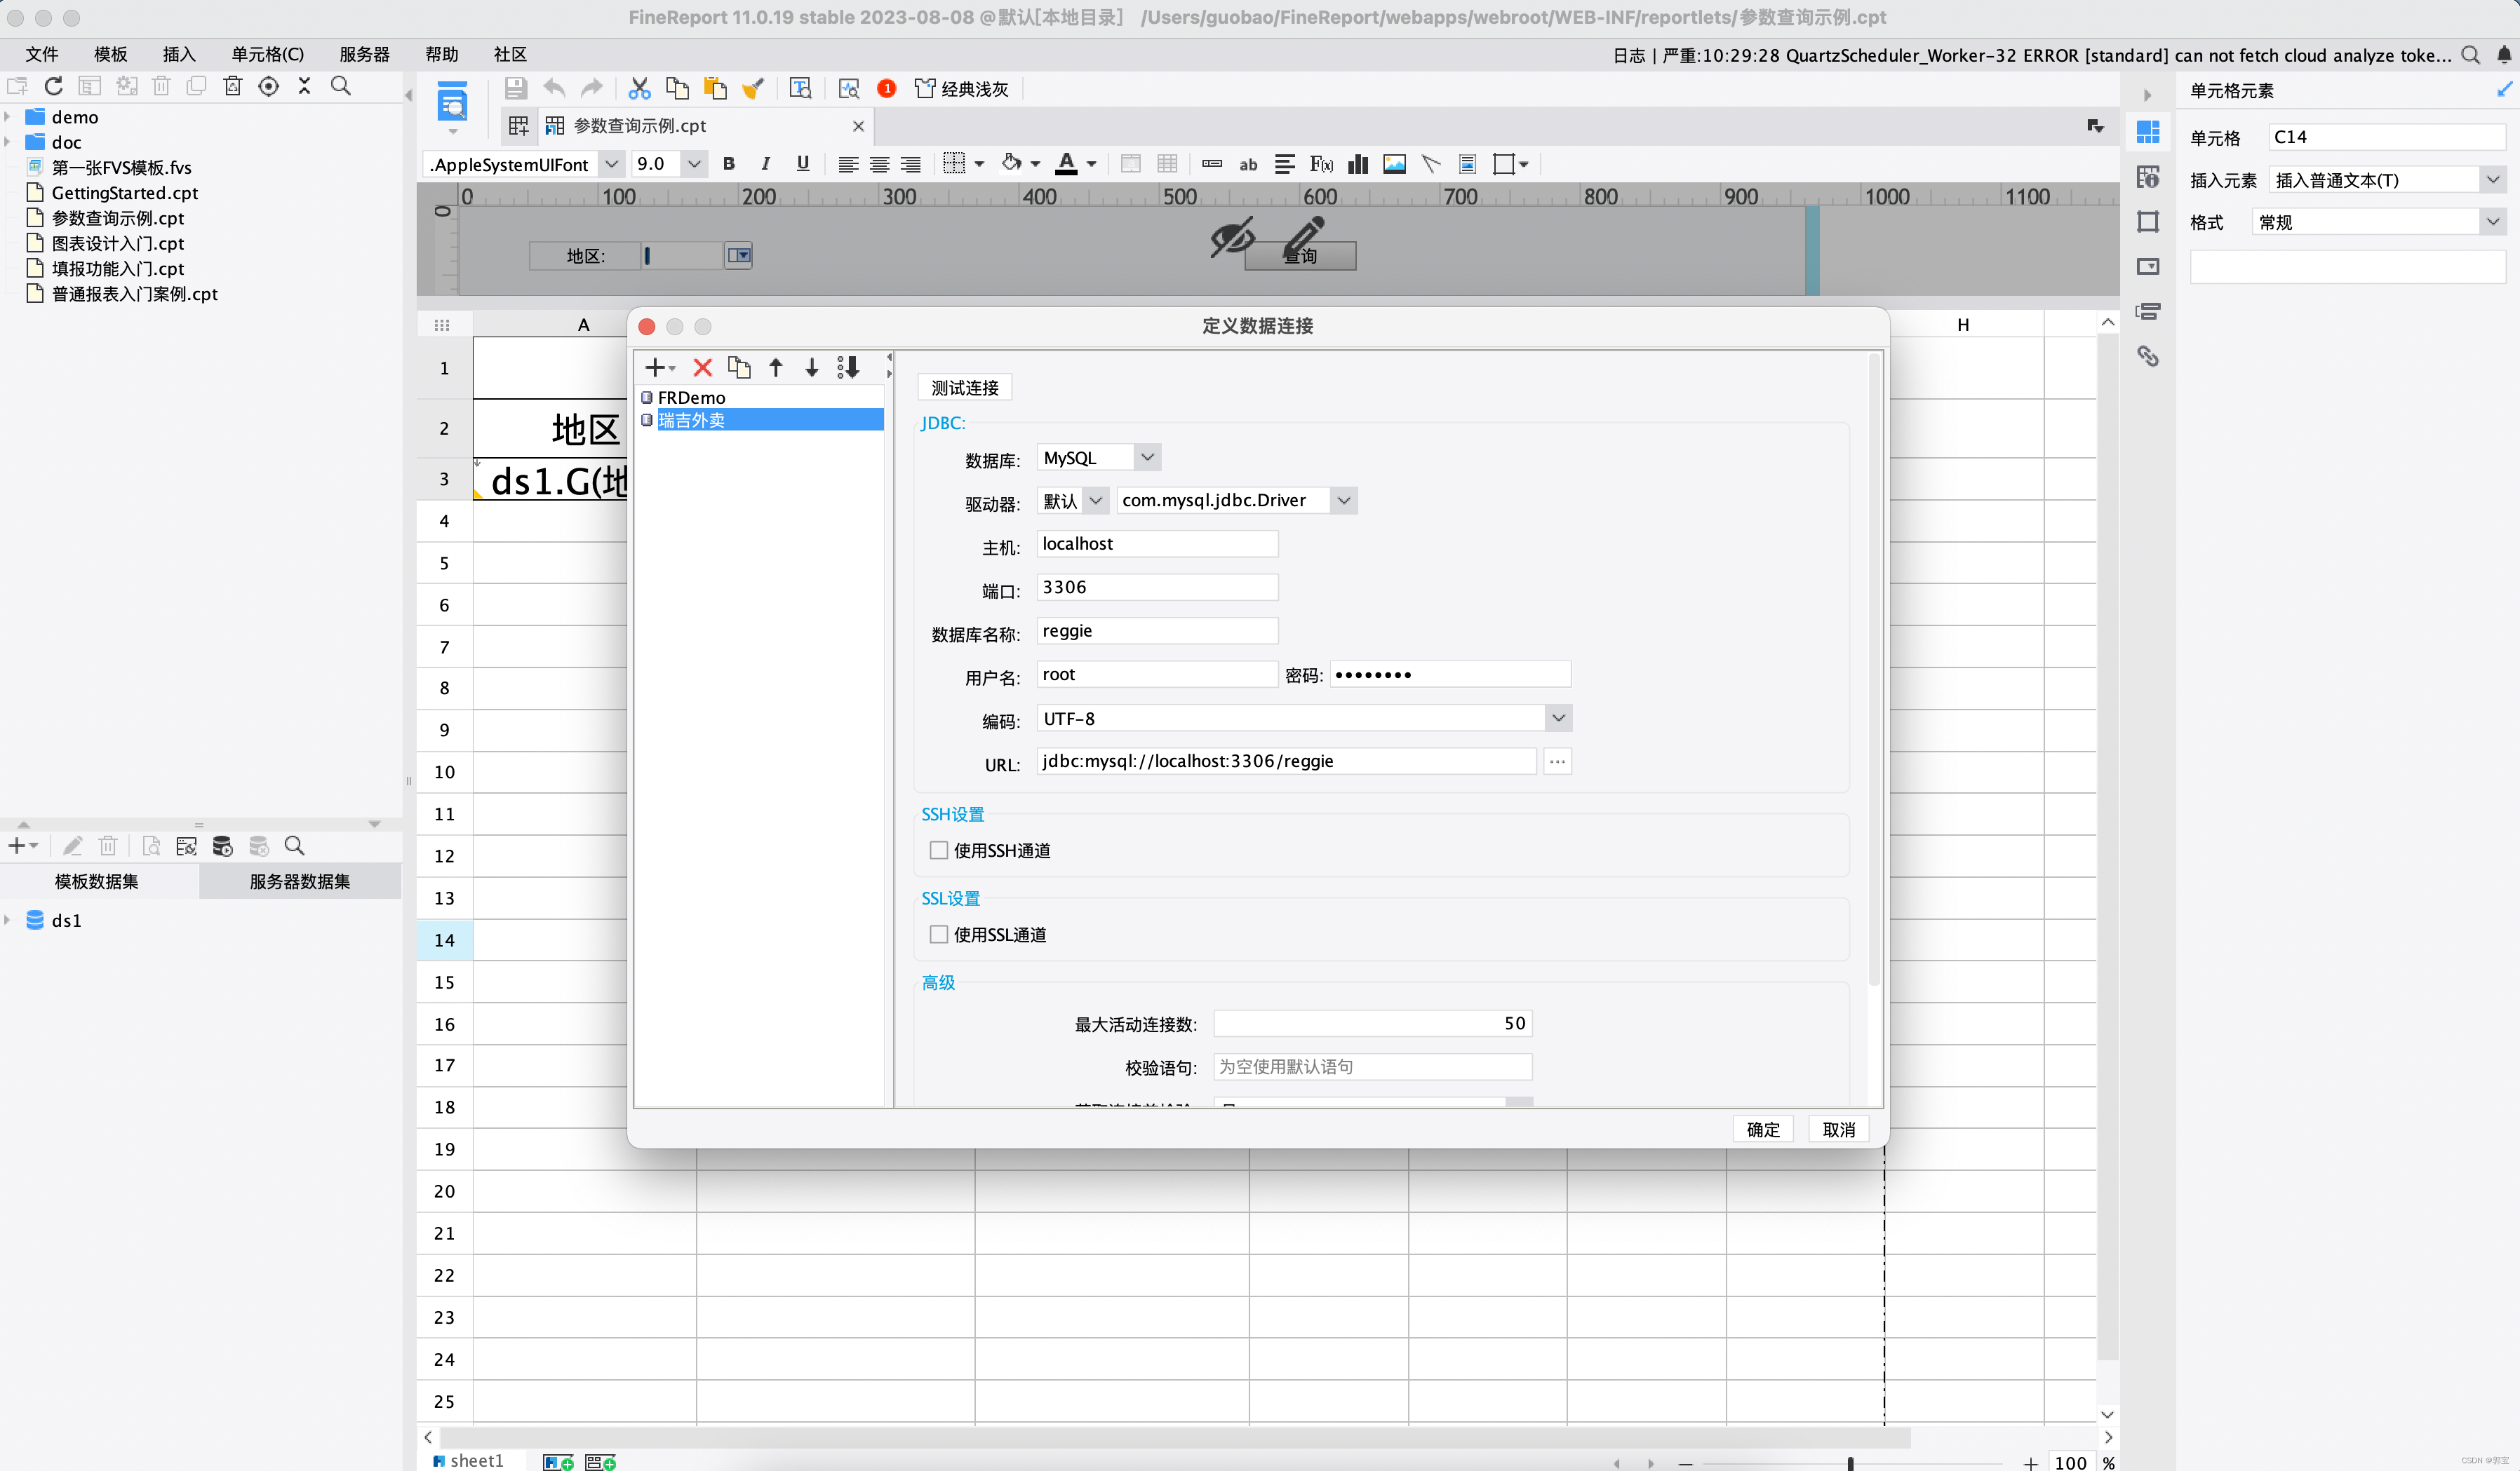Move data connection up with arrow icon
This screenshot has height=1471, width=2520.
click(775, 367)
